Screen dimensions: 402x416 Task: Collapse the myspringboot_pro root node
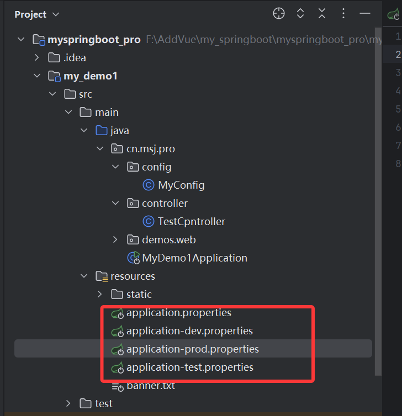pyautogui.click(x=21, y=40)
